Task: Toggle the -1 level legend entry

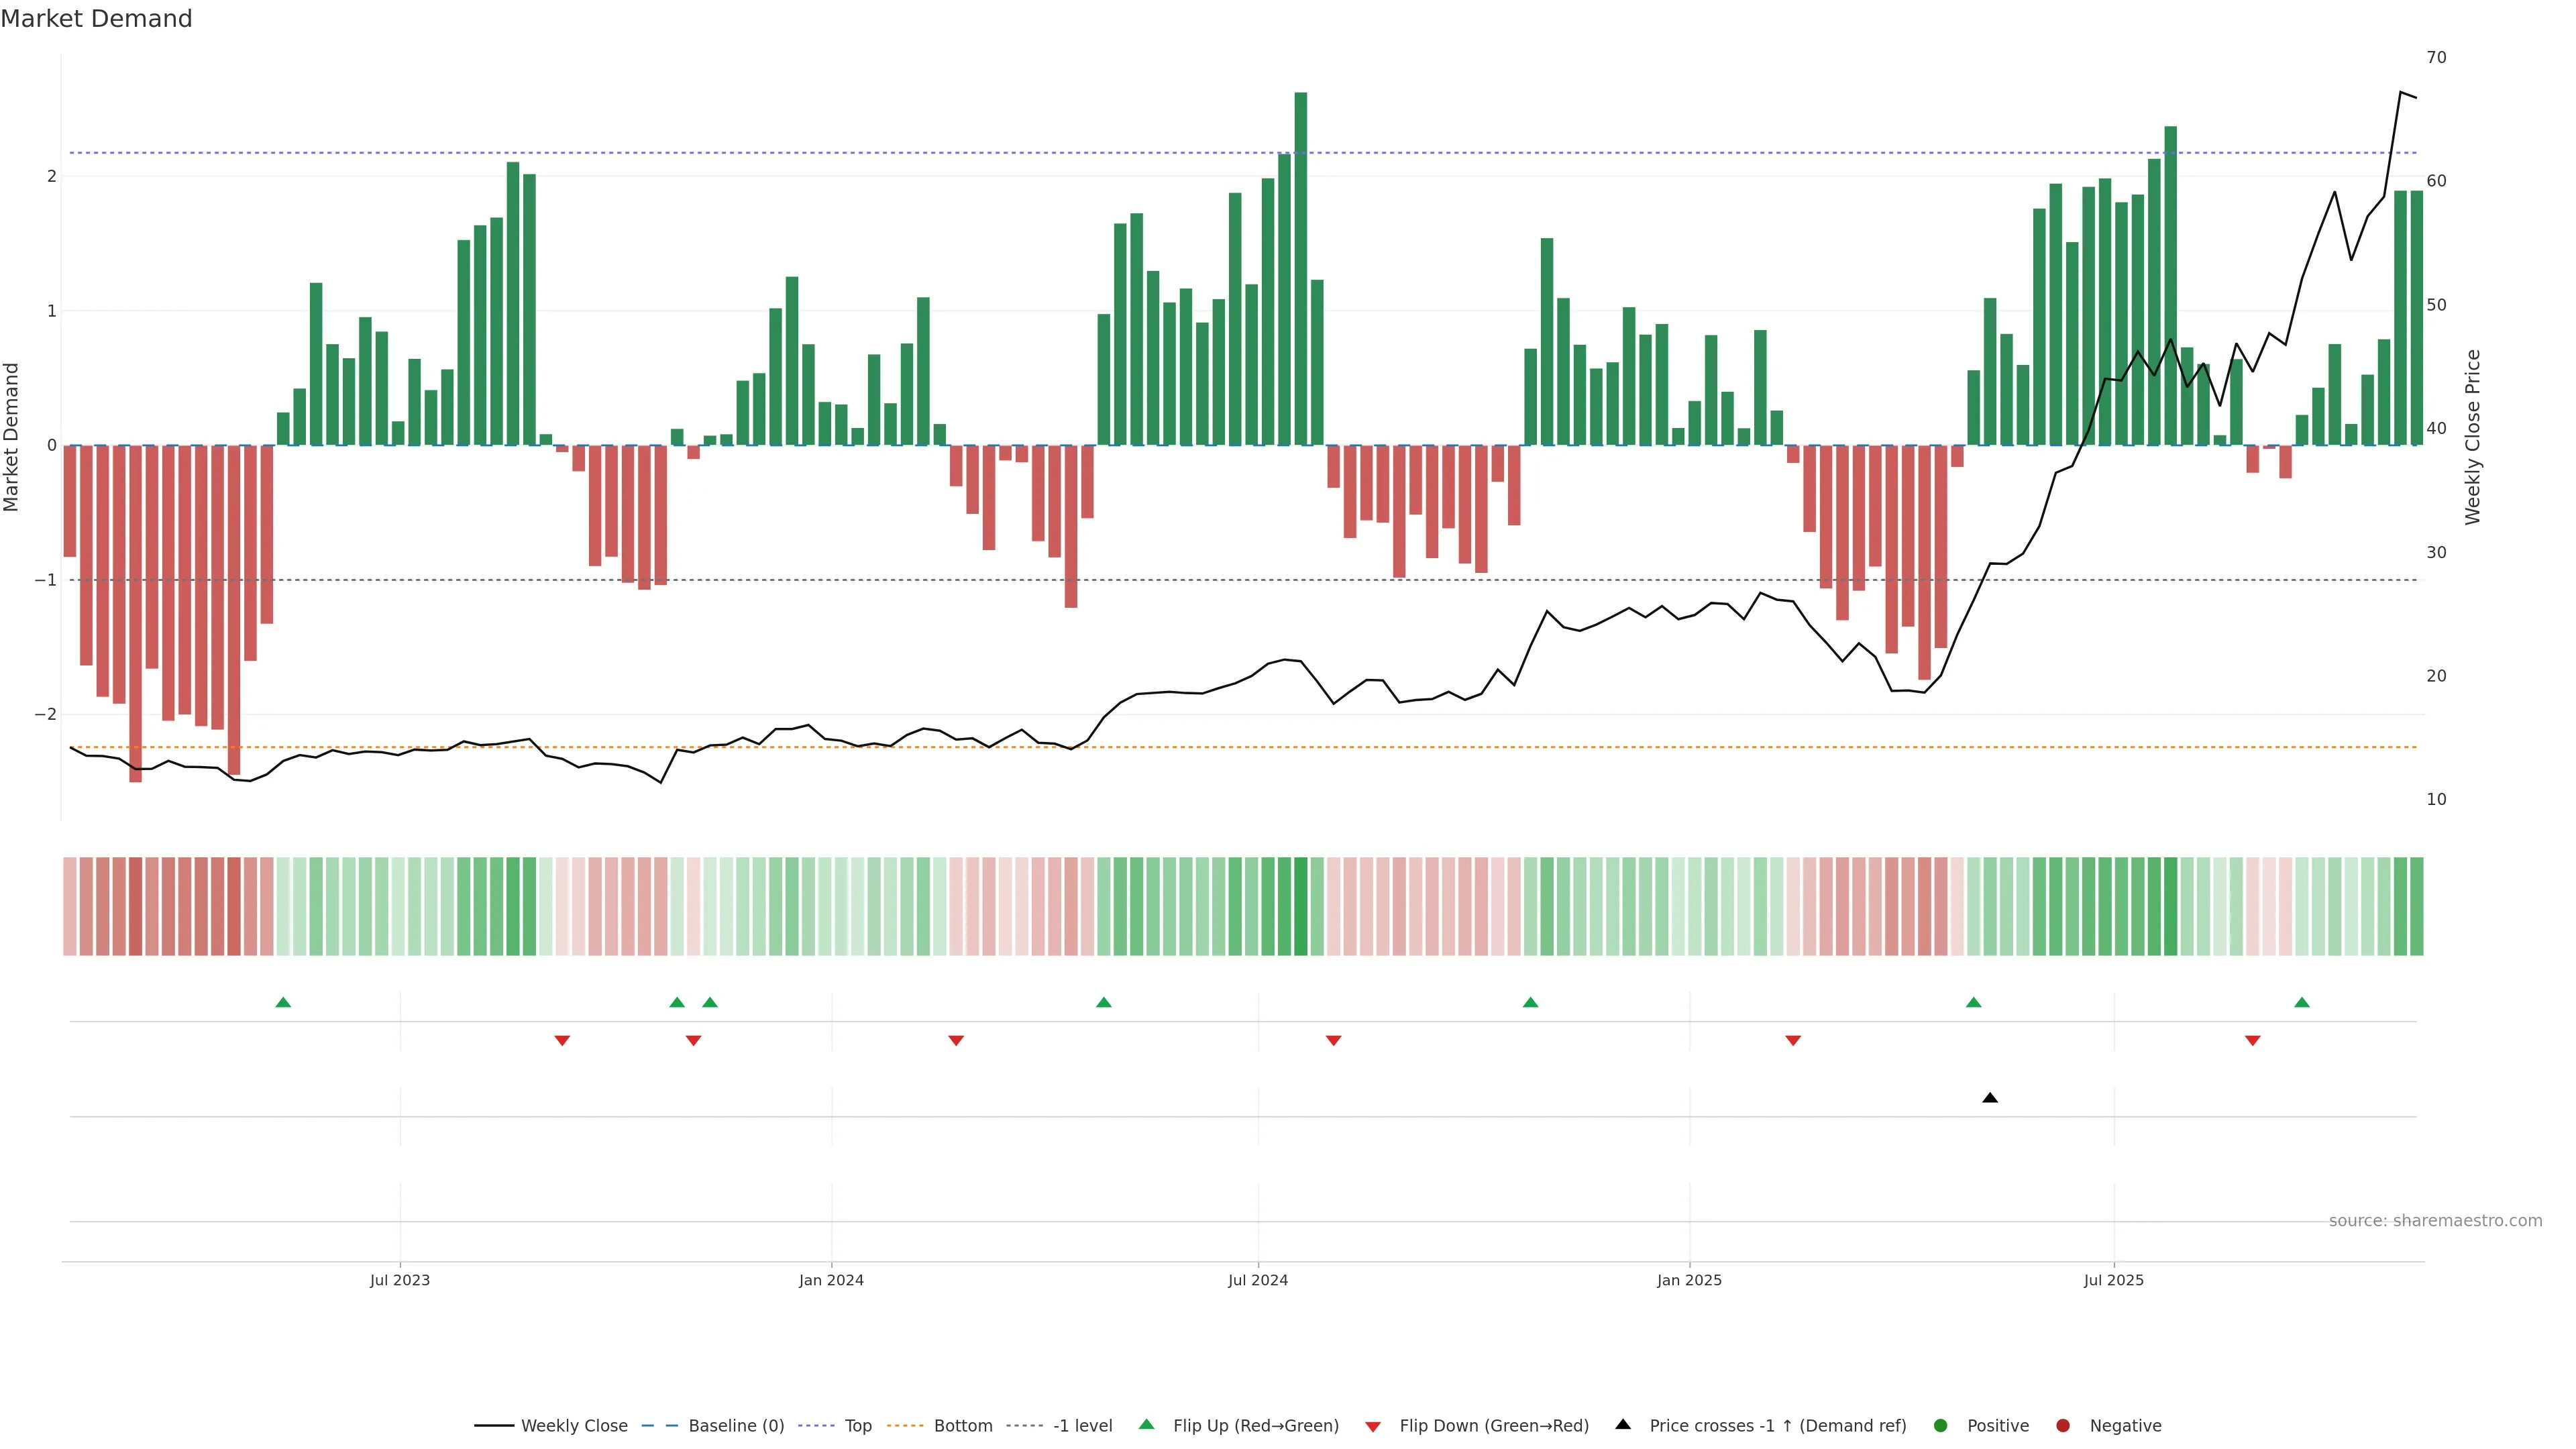Action: click(1082, 1425)
